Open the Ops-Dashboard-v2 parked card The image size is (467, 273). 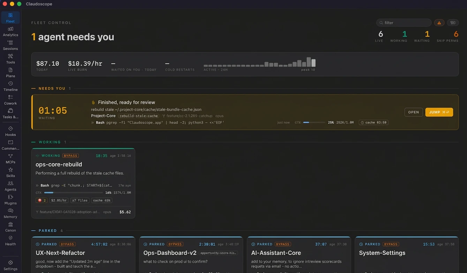(x=191, y=255)
